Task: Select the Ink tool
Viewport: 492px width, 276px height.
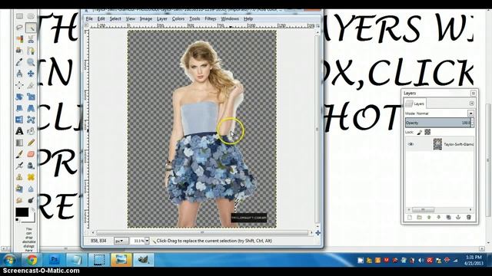Action: (x=31, y=166)
